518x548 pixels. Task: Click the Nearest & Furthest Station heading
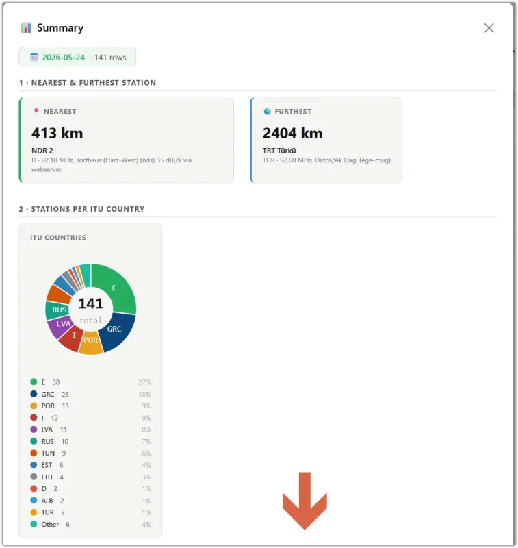point(88,83)
